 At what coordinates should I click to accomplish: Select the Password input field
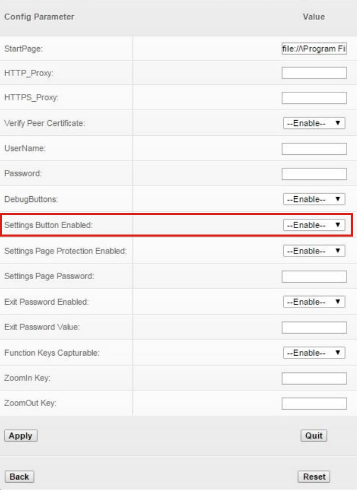point(314,174)
